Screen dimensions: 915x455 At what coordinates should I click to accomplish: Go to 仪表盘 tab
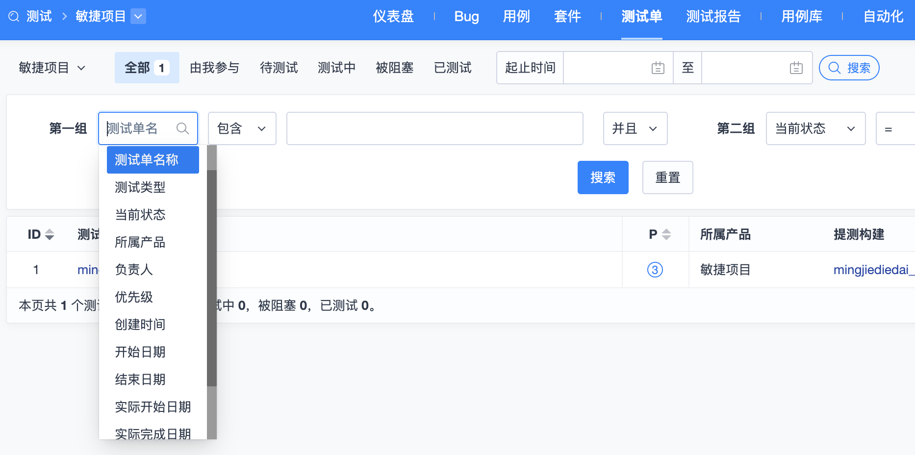pos(393,17)
